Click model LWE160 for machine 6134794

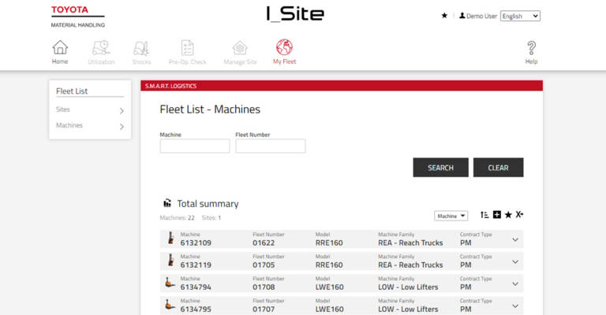point(330,287)
